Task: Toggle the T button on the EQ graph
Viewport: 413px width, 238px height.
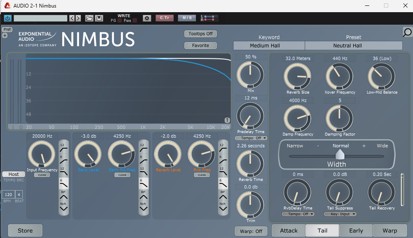Action: click(227, 120)
